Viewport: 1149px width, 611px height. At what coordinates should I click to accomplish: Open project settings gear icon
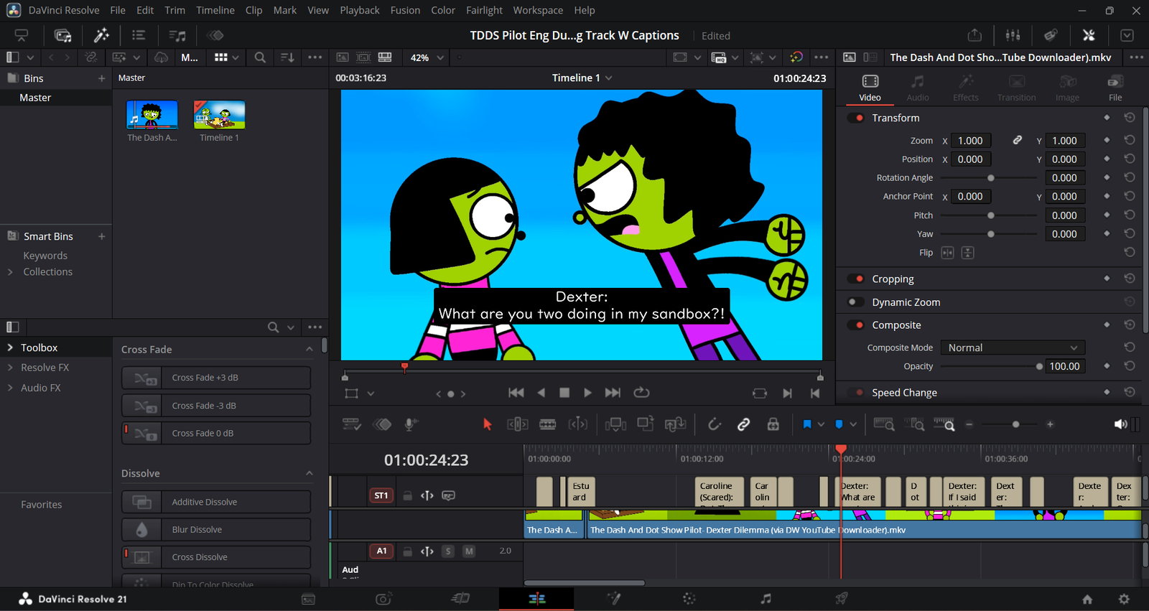click(x=1124, y=599)
